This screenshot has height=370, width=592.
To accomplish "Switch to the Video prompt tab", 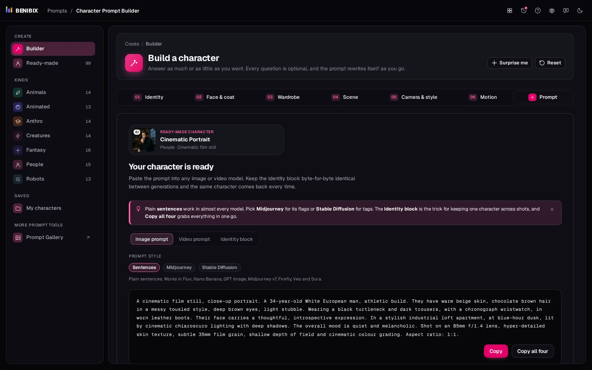I will [x=194, y=239].
